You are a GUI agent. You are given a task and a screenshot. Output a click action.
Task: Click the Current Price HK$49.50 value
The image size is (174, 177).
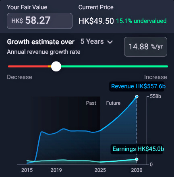[x=96, y=21]
